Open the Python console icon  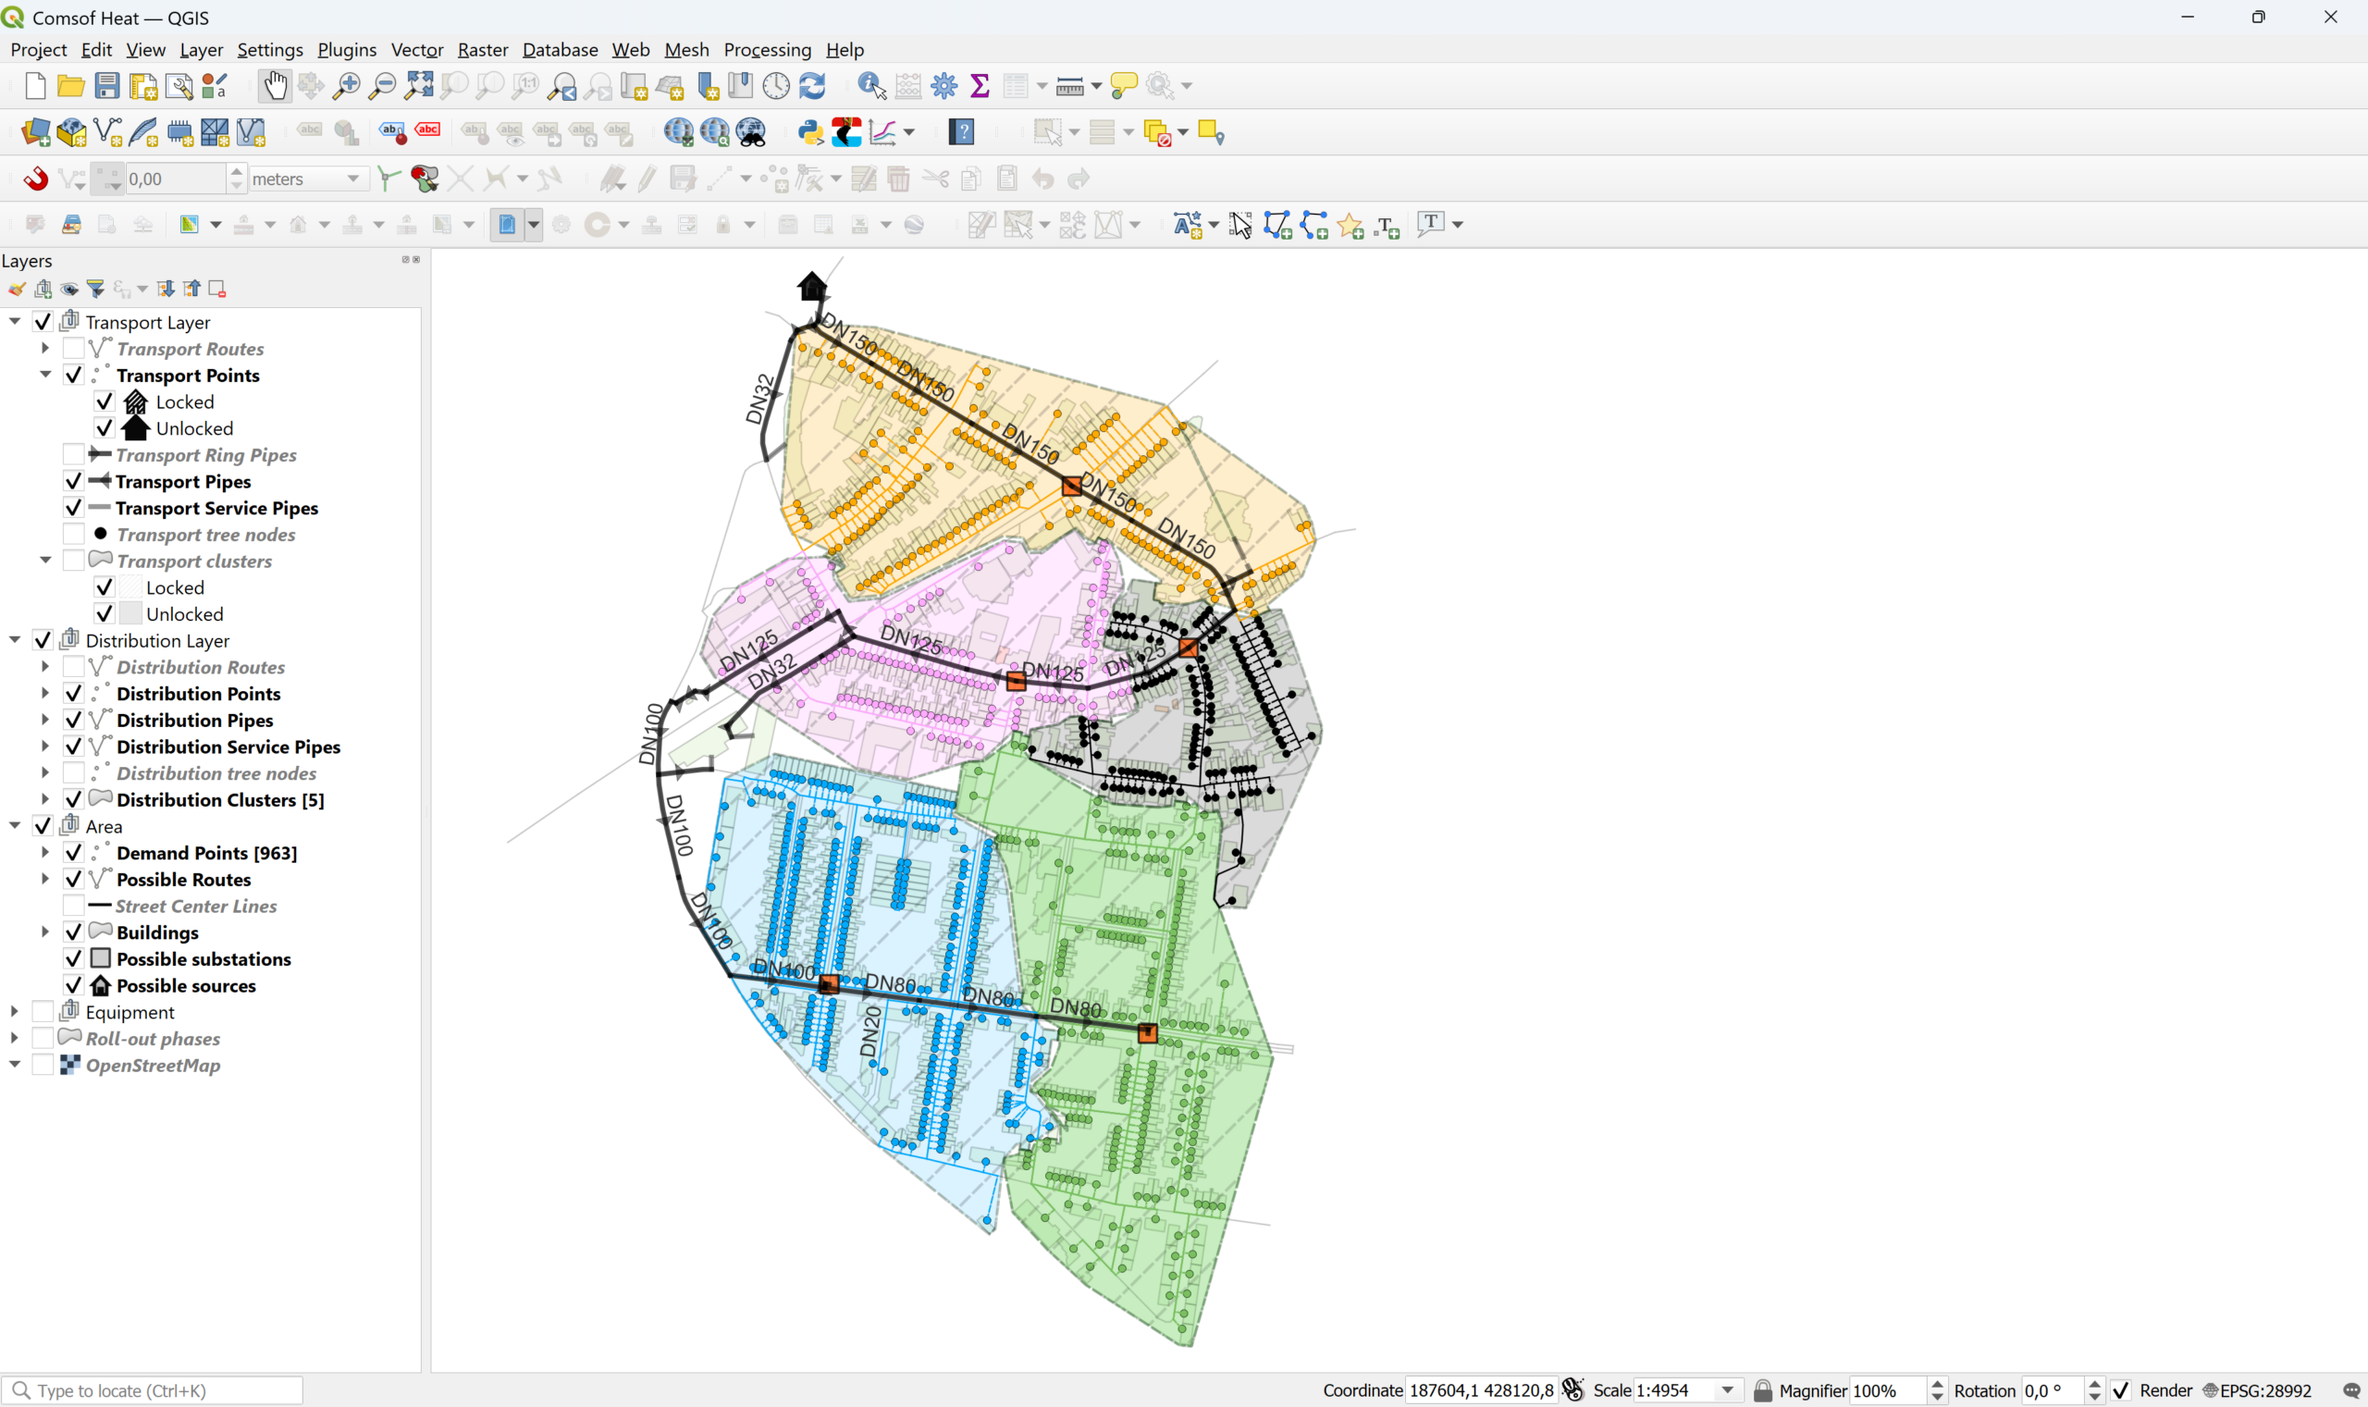pyautogui.click(x=810, y=131)
